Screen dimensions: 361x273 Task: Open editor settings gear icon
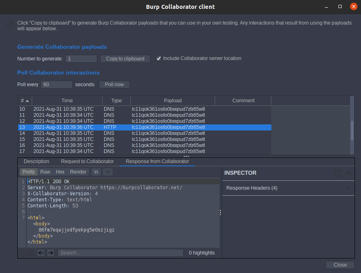31,253
